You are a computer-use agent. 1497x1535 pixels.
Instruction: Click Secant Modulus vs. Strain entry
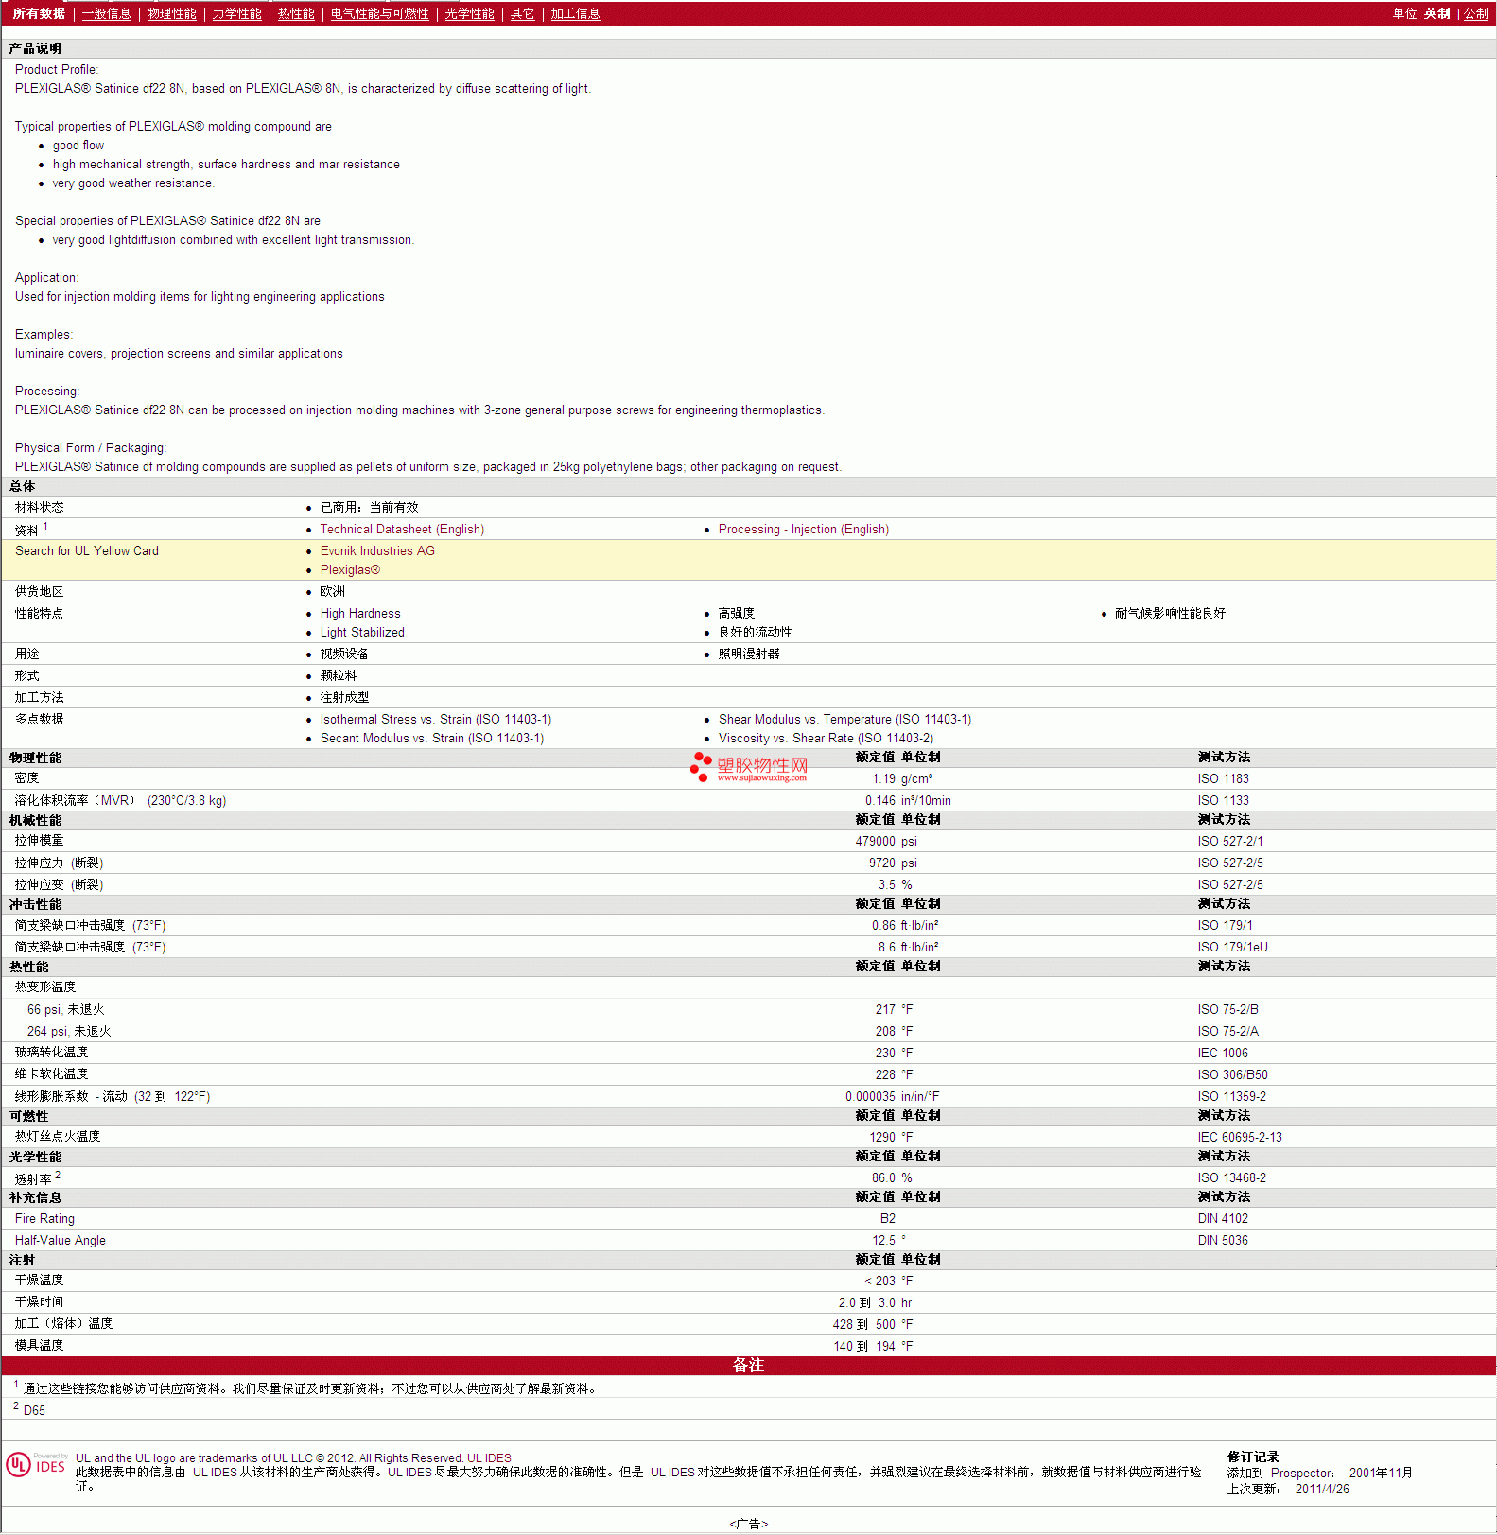(432, 739)
